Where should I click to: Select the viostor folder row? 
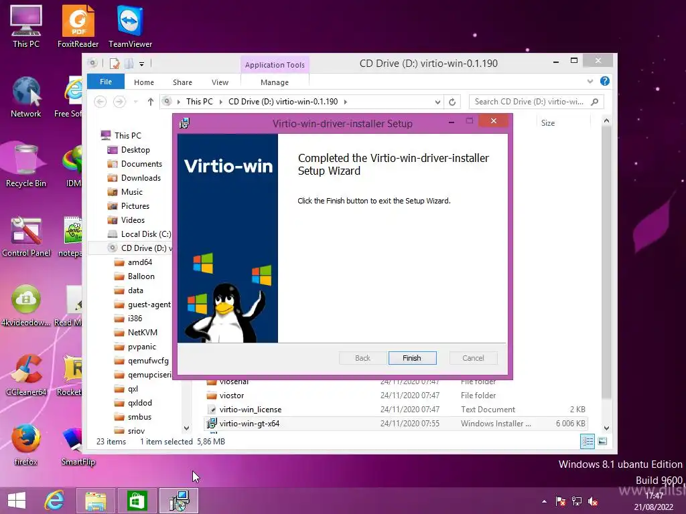pyautogui.click(x=395, y=396)
